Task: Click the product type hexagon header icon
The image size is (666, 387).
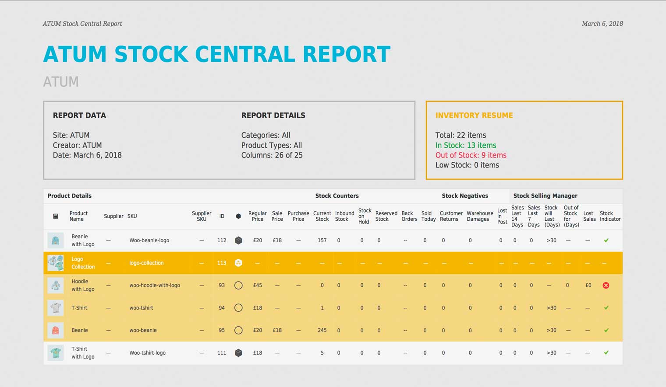Action: pos(238,216)
